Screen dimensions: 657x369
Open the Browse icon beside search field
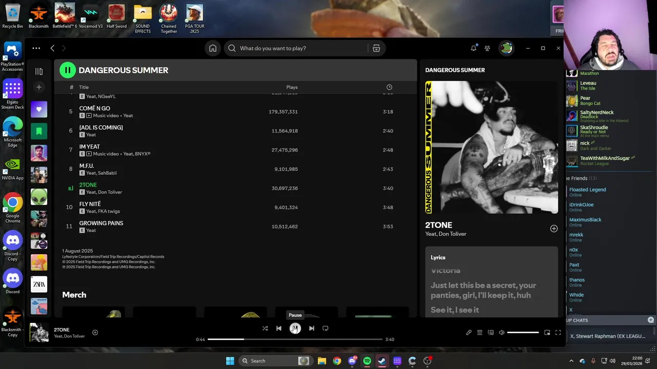point(376,48)
